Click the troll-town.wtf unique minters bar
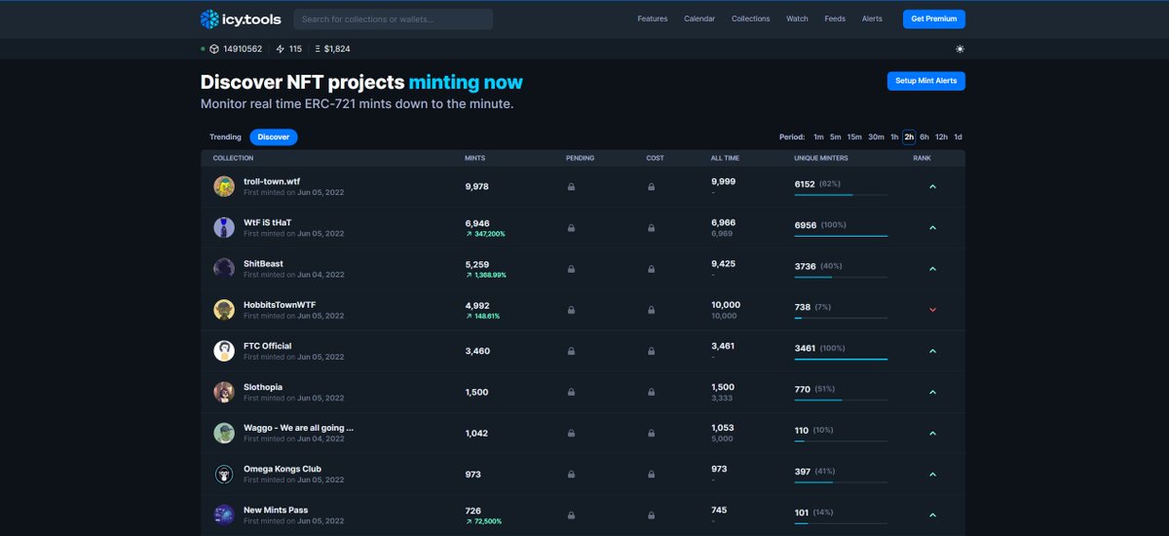 pyautogui.click(x=841, y=195)
